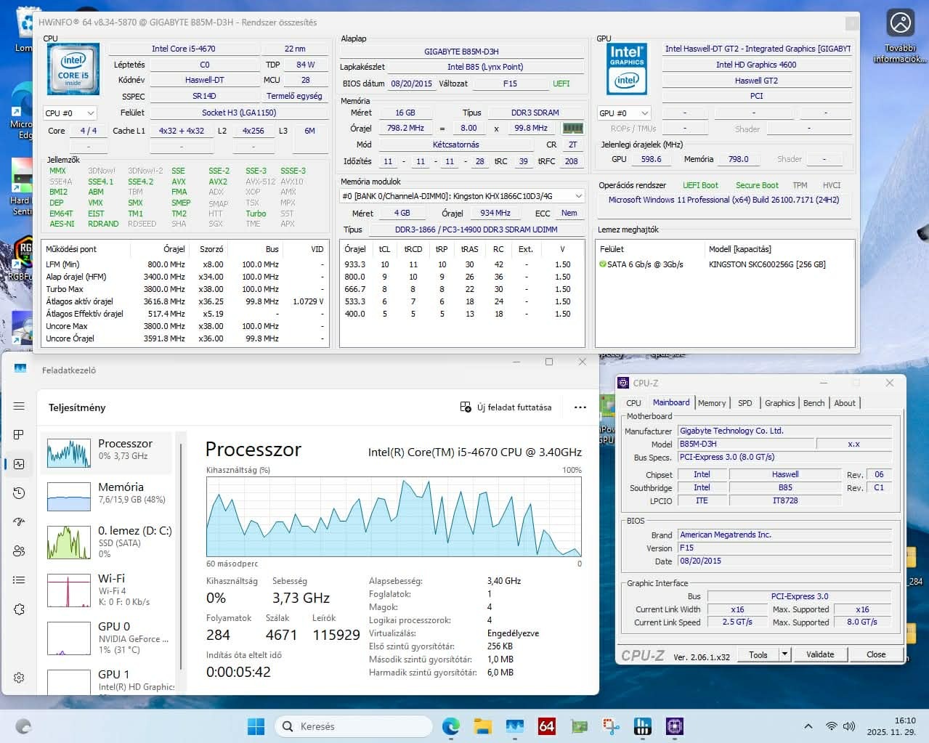
Task: Switch to CPU-Z purple taskbar icon
Action: 675,726
